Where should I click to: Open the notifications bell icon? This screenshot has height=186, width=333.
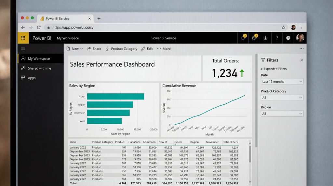[243, 38]
